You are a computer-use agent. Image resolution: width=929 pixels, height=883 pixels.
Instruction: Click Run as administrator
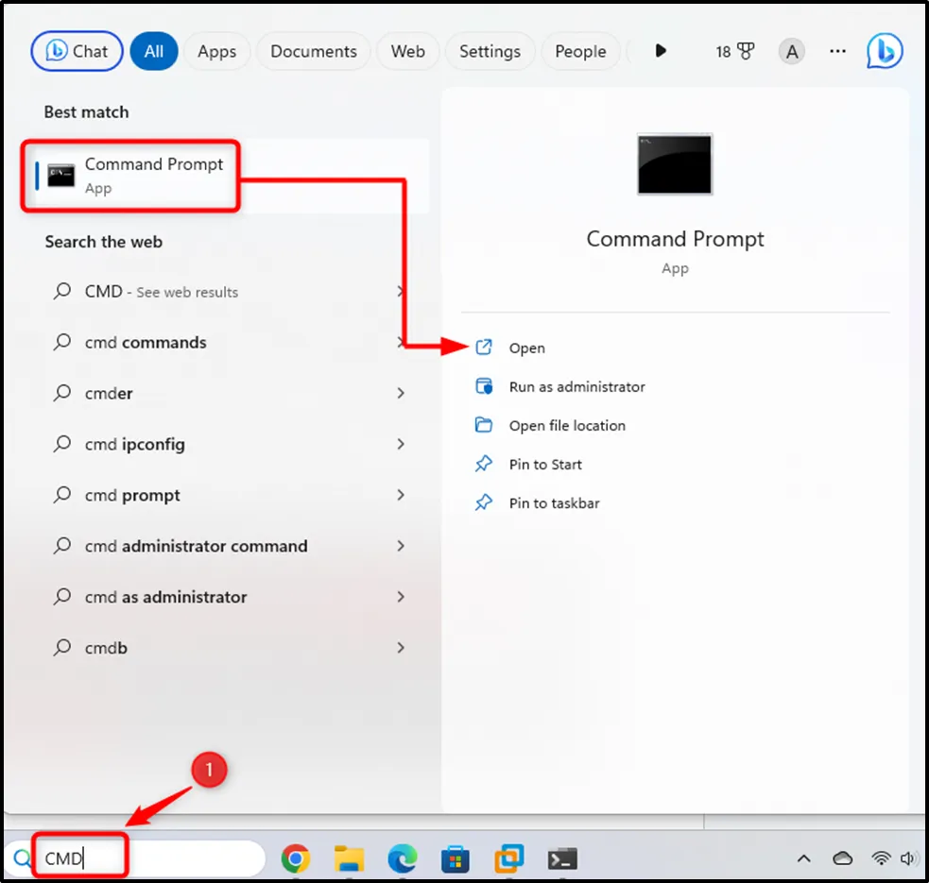click(x=576, y=386)
